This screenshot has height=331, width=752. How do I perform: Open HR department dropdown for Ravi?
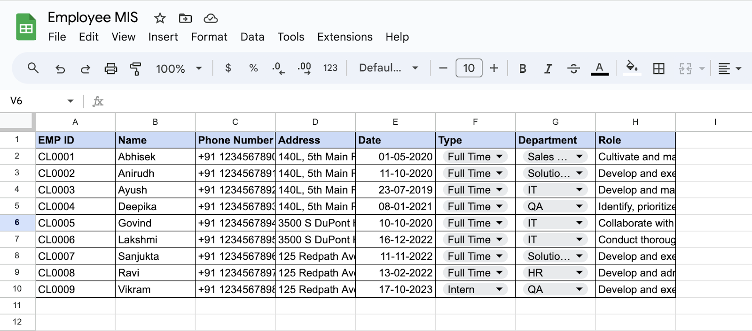[555, 273]
